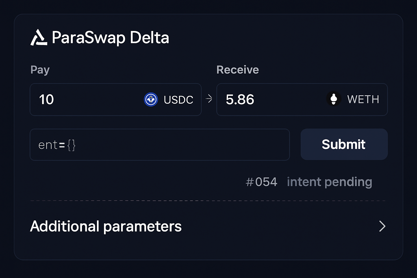This screenshot has height=278, width=417.
Task: Click the intent pending status #054
Action: coord(309,182)
